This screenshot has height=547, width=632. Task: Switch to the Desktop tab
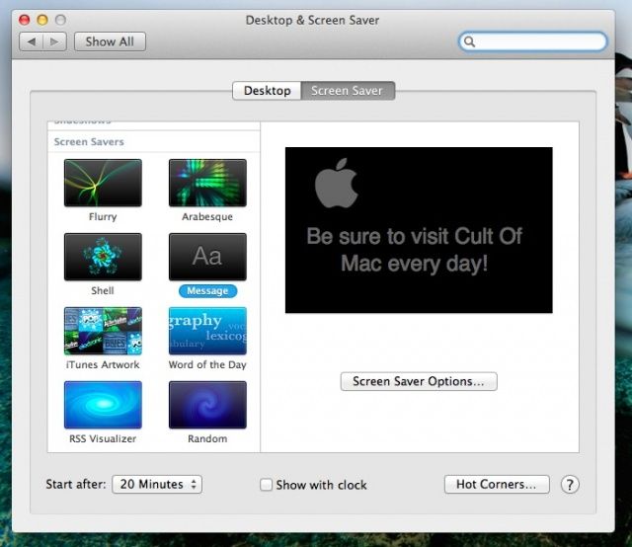[267, 91]
